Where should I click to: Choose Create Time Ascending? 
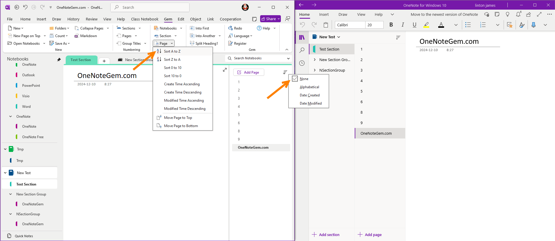click(x=183, y=84)
